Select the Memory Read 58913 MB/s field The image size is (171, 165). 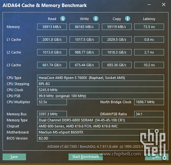pos(52,27)
